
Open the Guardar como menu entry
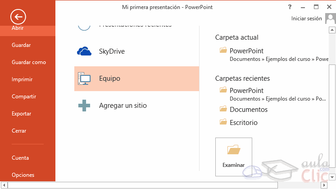[x=29, y=62]
